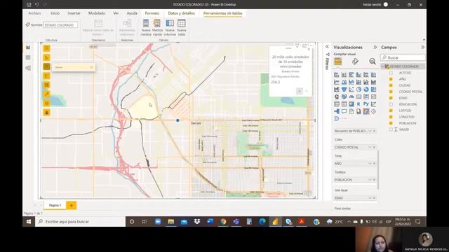Select the funnel chart visual
The width and height of the screenshot is (449, 252).
(x=344, y=90)
